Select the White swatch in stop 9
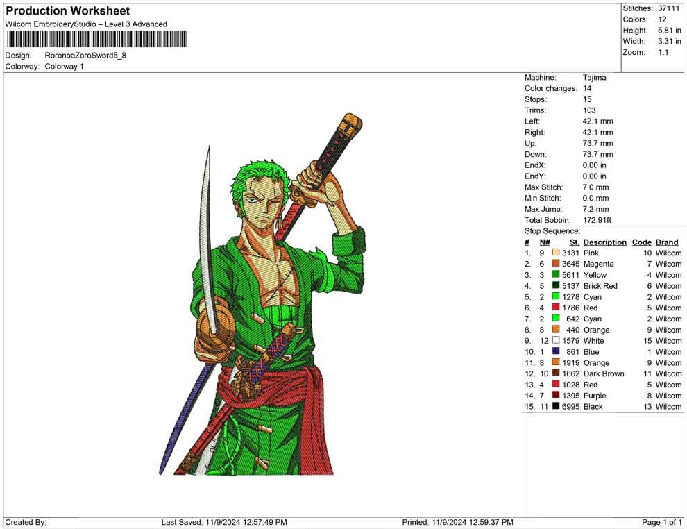 [556, 341]
